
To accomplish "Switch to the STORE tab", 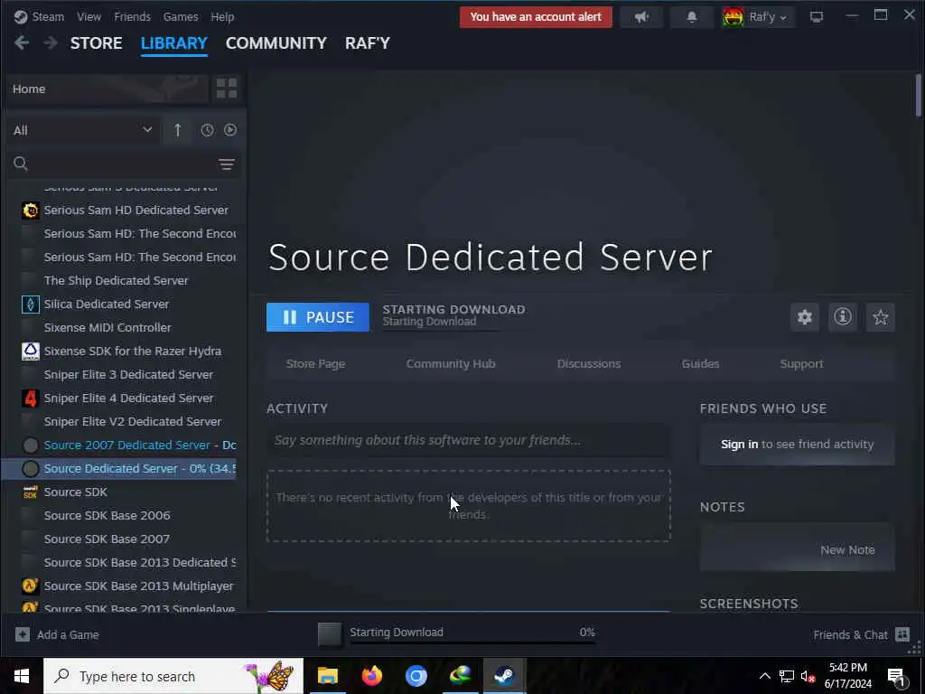I will 96,43.
